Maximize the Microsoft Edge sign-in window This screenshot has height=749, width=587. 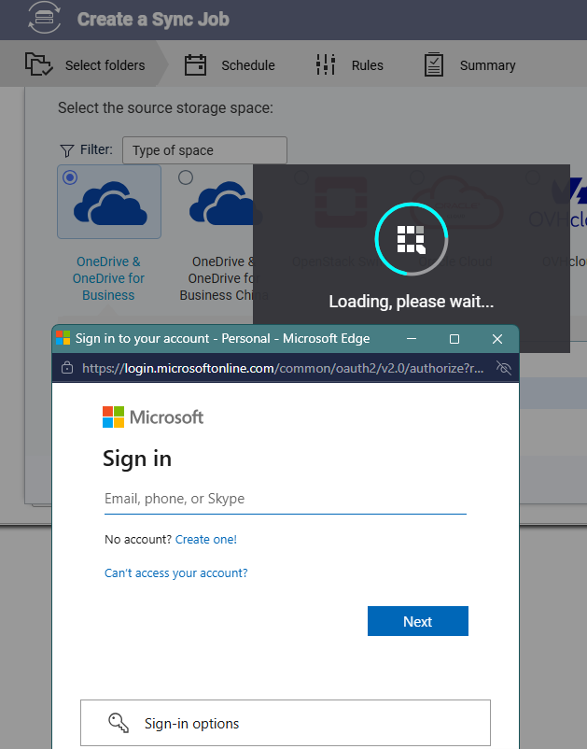(454, 339)
